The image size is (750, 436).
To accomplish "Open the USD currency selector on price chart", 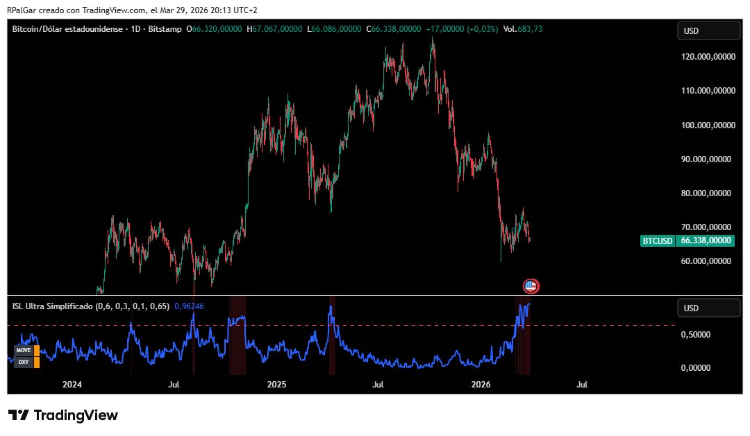I will (709, 30).
